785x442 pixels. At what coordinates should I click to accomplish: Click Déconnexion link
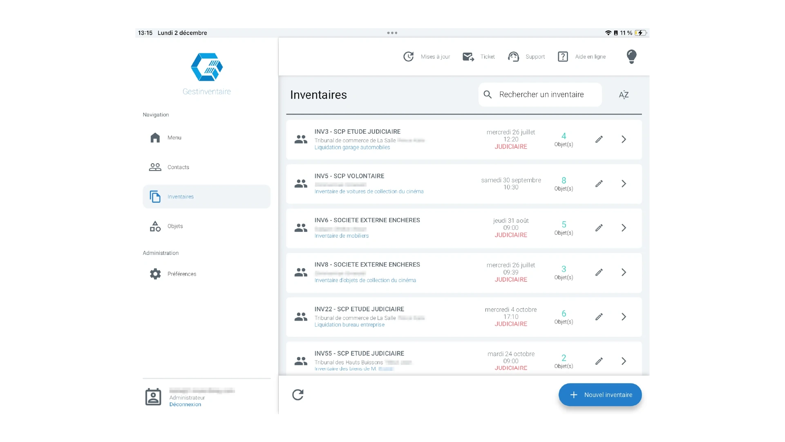tap(185, 404)
